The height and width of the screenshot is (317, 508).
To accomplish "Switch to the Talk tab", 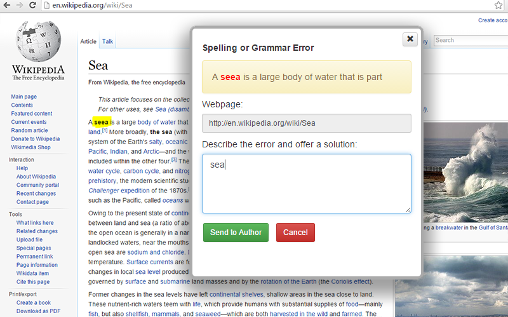I will pos(108,42).
